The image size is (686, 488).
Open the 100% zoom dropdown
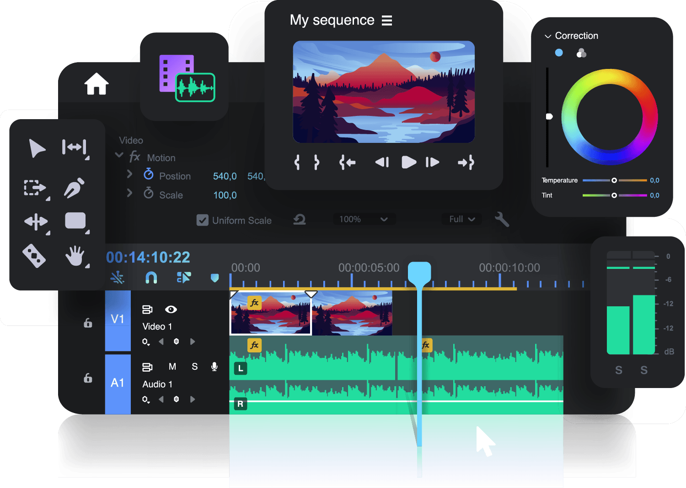point(364,219)
